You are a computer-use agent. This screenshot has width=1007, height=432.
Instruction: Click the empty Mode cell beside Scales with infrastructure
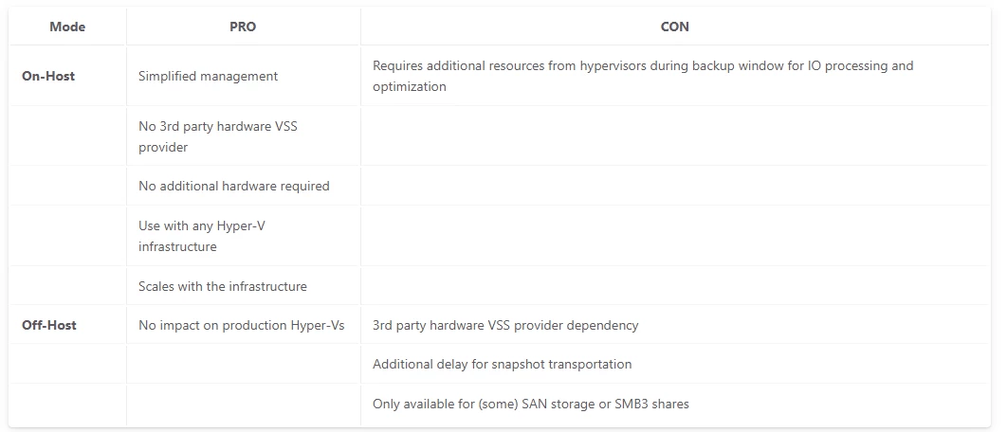(67, 286)
